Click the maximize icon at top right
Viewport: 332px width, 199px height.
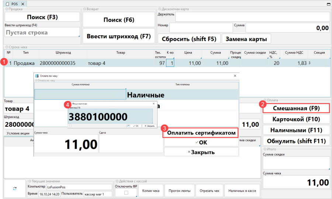click(327, 4)
